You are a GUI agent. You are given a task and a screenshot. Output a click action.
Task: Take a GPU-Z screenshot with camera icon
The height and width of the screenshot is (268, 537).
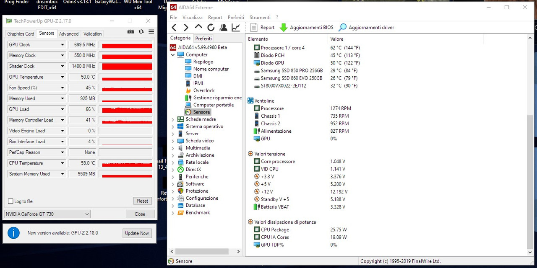pyautogui.click(x=131, y=32)
